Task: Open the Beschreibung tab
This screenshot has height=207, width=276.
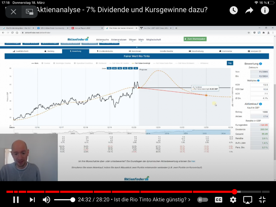Action: click(x=196, y=51)
